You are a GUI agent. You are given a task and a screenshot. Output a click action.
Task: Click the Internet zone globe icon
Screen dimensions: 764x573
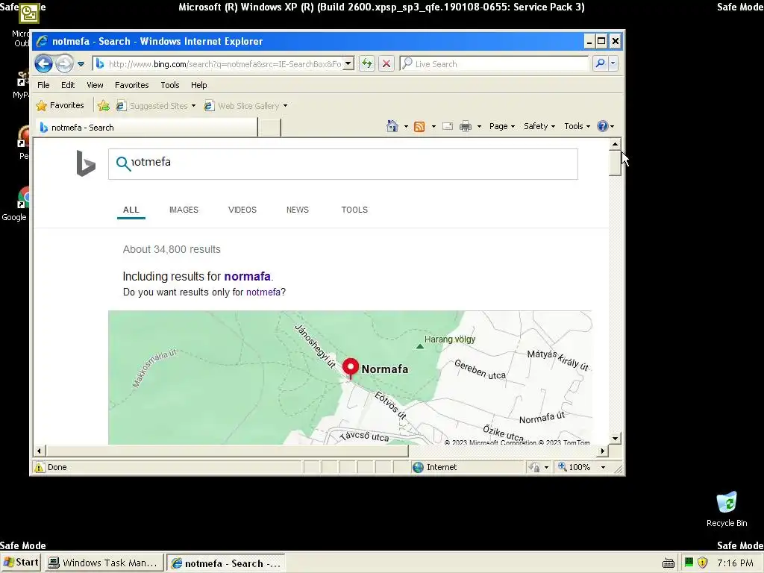click(418, 467)
